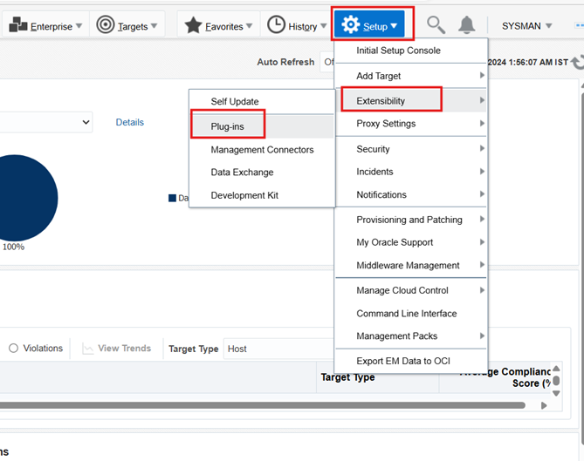Click the Setup gear icon
Image resolution: width=584 pixels, height=461 pixels.
click(x=350, y=25)
